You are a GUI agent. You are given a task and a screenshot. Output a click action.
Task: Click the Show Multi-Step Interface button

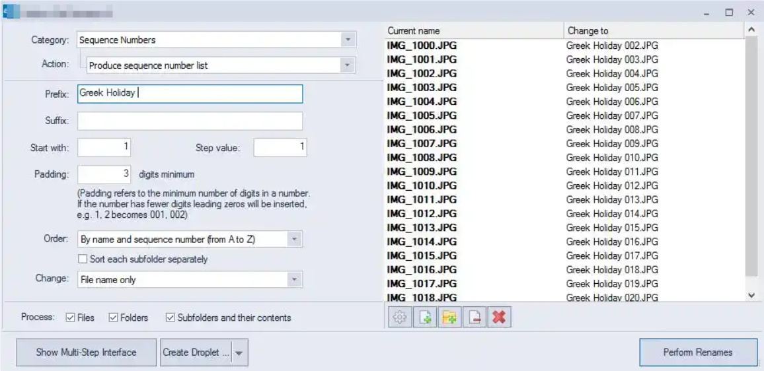[86, 353]
